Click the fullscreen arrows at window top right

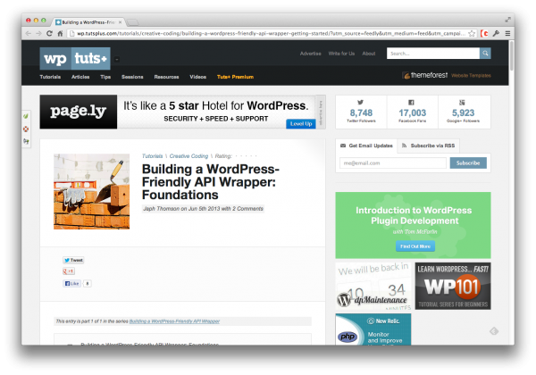(507, 21)
